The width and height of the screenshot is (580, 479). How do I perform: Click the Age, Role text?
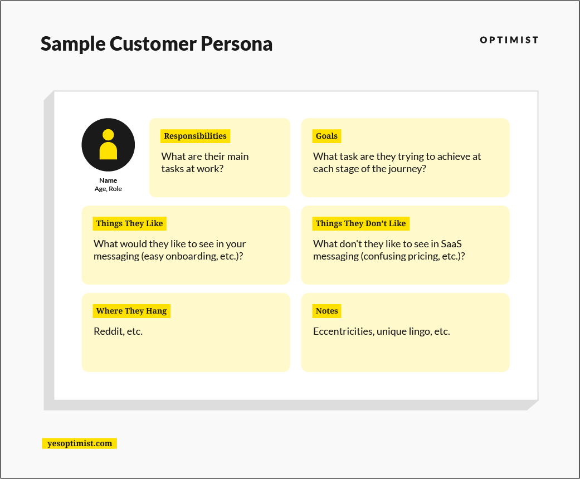coord(108,189)
